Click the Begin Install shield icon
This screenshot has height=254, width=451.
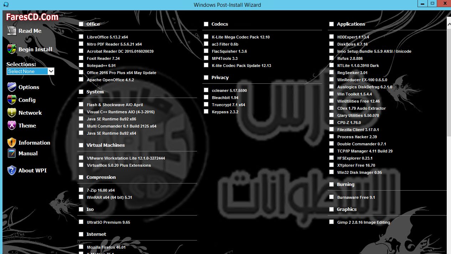[x=12, y=49]
